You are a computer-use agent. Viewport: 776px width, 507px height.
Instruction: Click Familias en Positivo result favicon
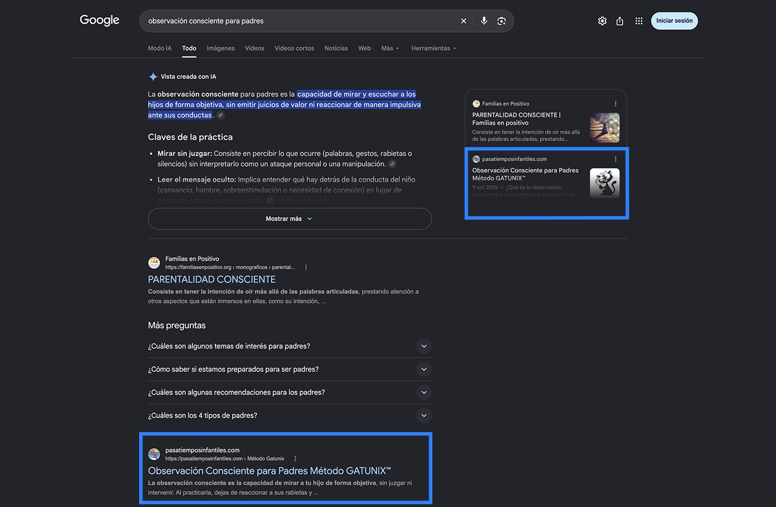pyautogui.click(x=154, y=263)
